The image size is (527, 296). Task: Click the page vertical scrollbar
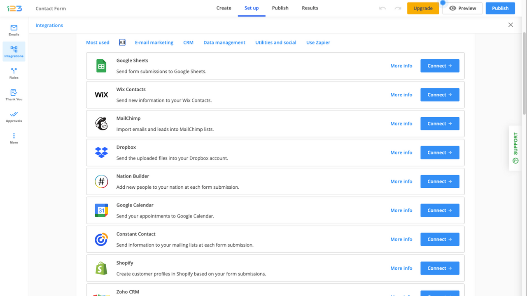(x=524, y=74)
